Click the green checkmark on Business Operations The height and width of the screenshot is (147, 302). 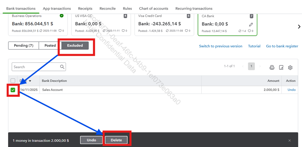tap(62, 16)
